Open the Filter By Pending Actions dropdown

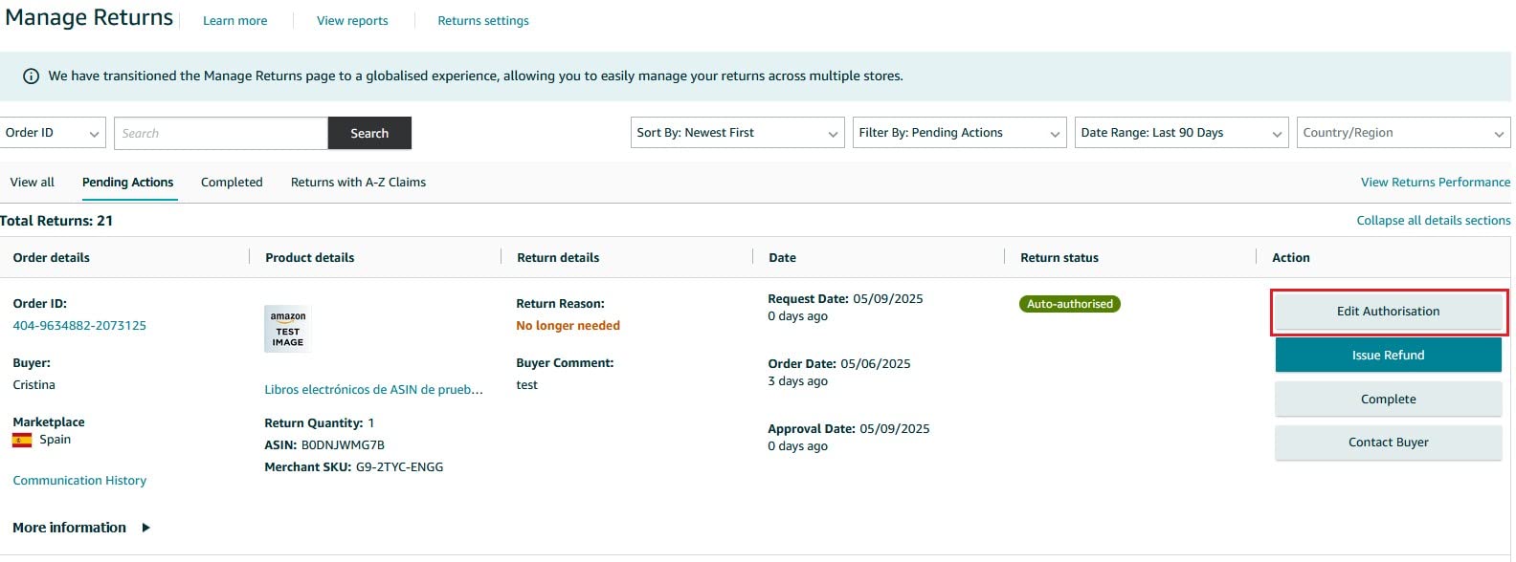(959, 133)
